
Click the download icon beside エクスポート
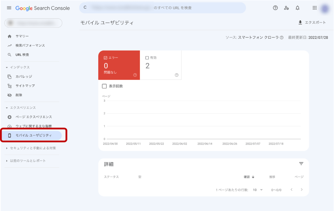click(x=300, y=22)
